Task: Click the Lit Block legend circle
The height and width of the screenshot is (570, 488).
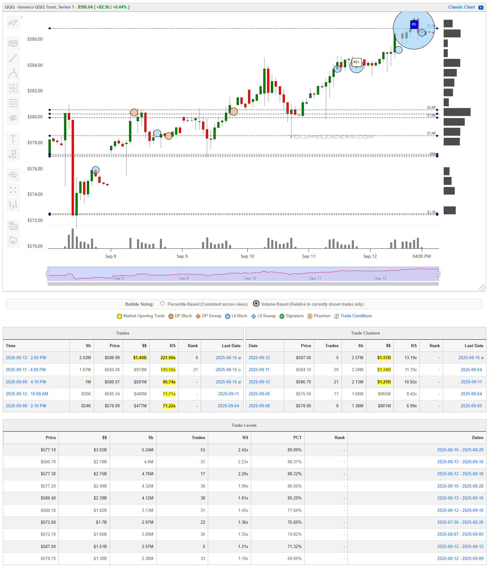Action: (x=228, y=316)
